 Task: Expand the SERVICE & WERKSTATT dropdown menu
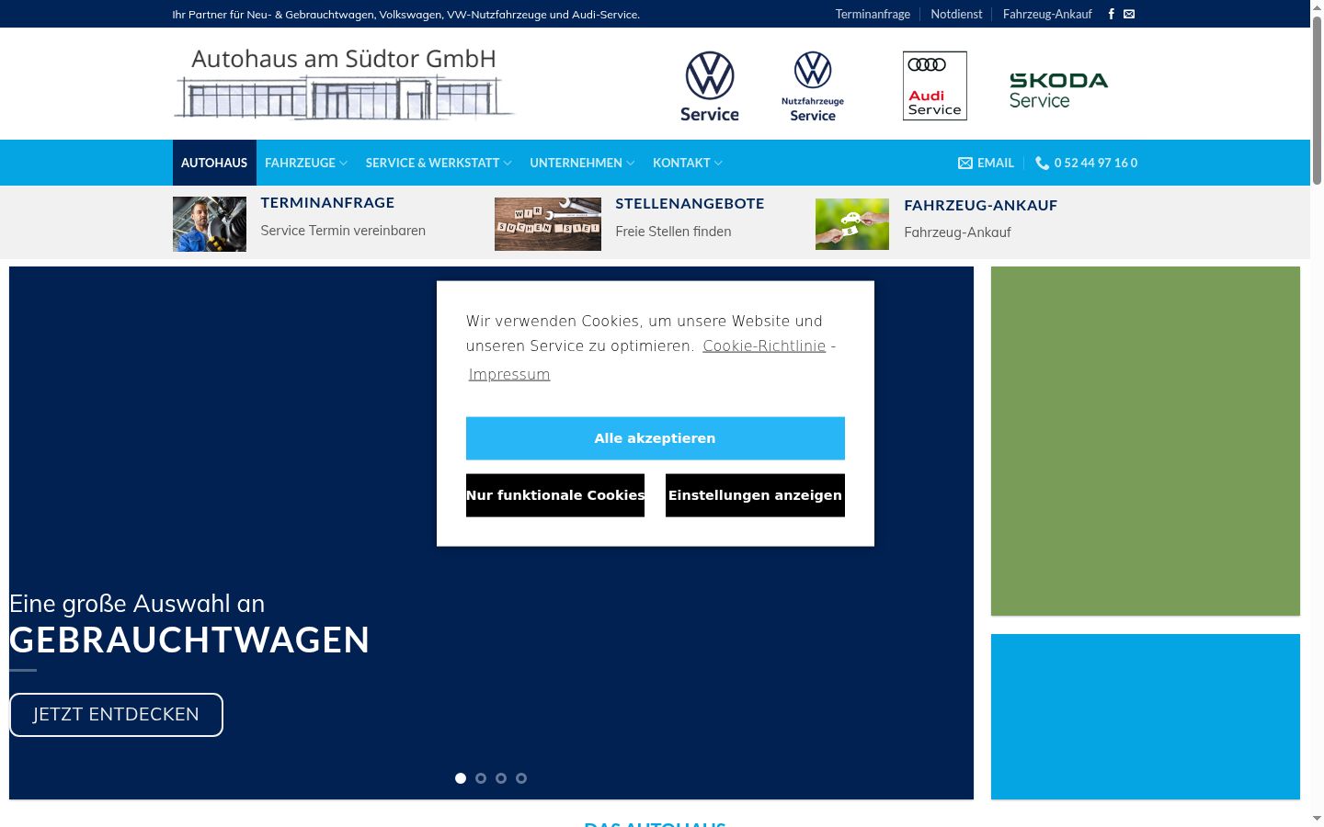pyautogui.click(x=439, y=163)
